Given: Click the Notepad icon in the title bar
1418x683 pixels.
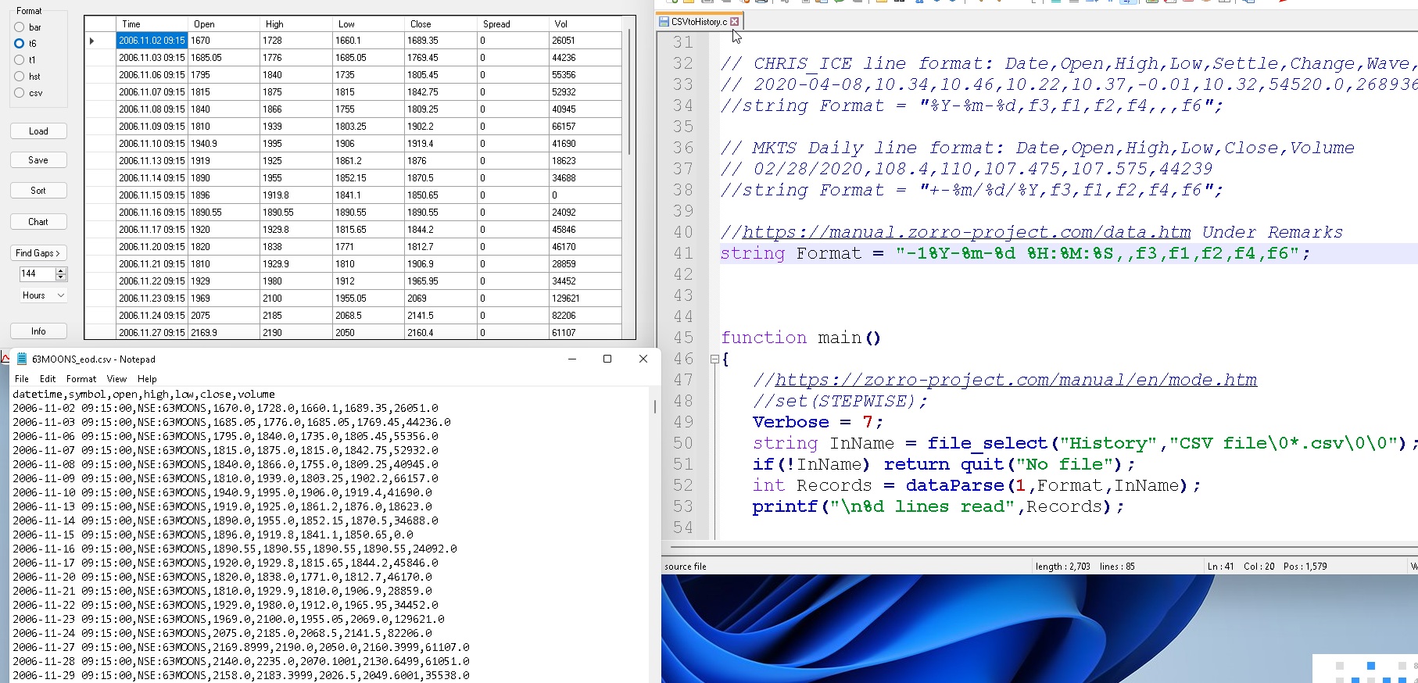Looking at the screenshot, I should pyautogui.click(x=22, y=359).
